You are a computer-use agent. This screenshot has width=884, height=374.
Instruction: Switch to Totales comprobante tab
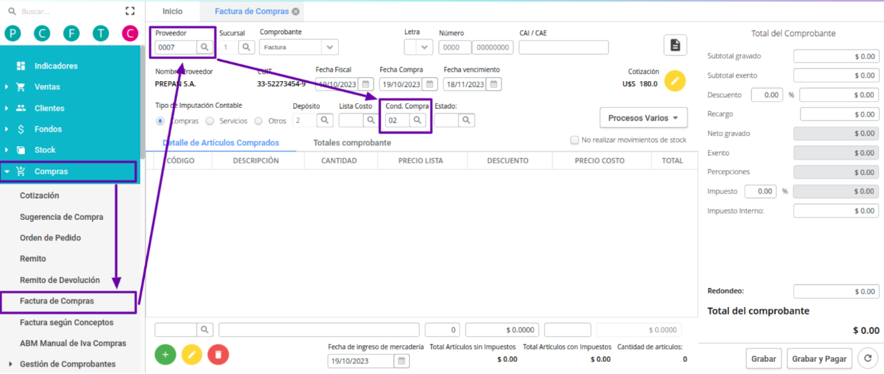point(352,143)
